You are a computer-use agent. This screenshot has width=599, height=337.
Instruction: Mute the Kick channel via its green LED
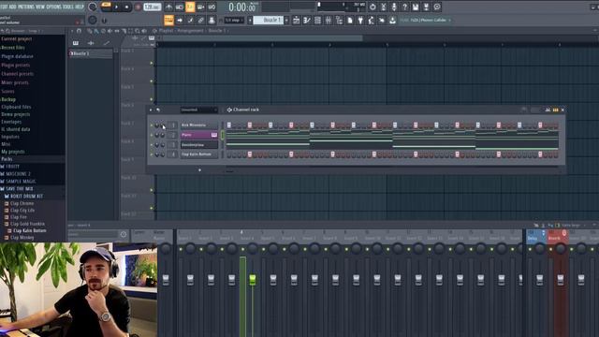pos(152,125)
